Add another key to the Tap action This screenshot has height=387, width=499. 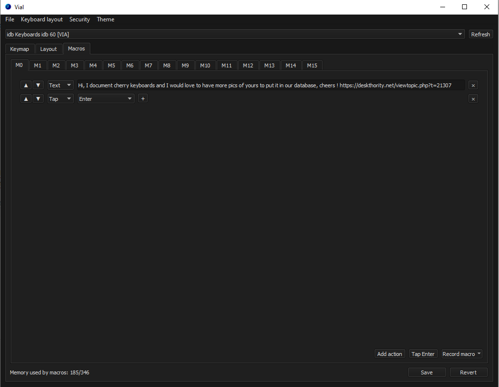click(143, 98)
